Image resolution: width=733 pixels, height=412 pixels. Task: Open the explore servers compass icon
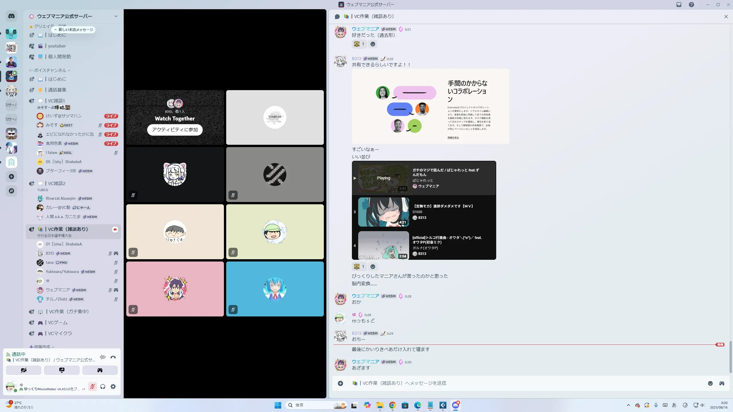[x=11, y=191]
